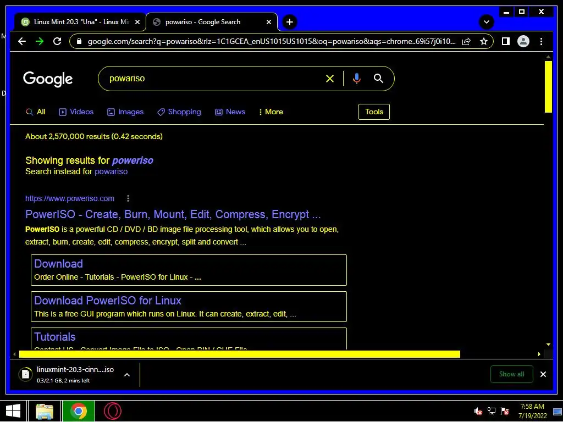Open Chrome's three-dot menu
563x422 pixels.
(x=541, y=41)
